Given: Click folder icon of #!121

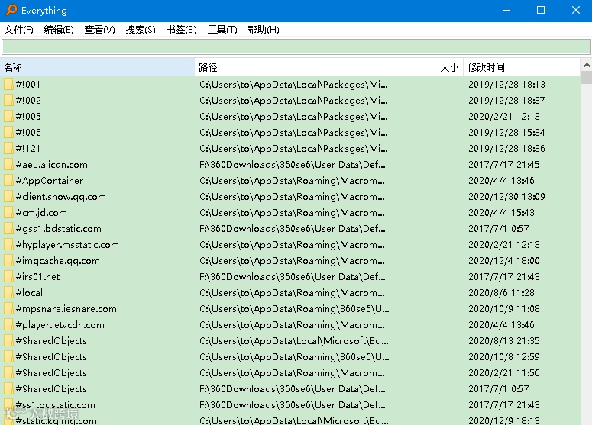Looking at the screenshot, I should coord(8,148).
